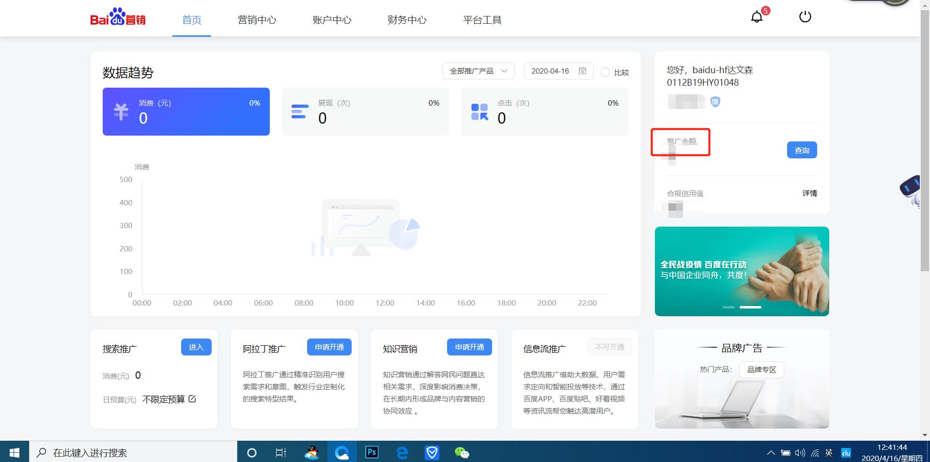Edit daily budget using the pencil icon
Viewport: 930px width, 462px height.
[x=192, y=399]
